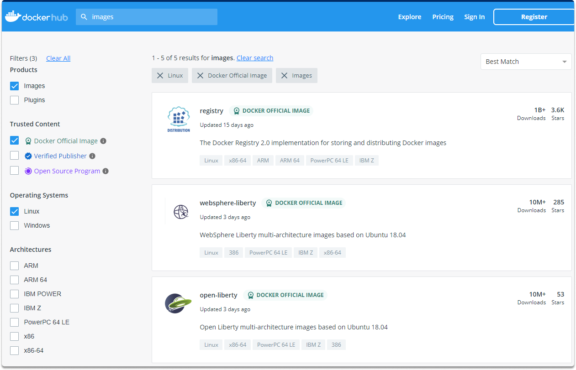Check the IBM POWER checkbox

point(15,294)
